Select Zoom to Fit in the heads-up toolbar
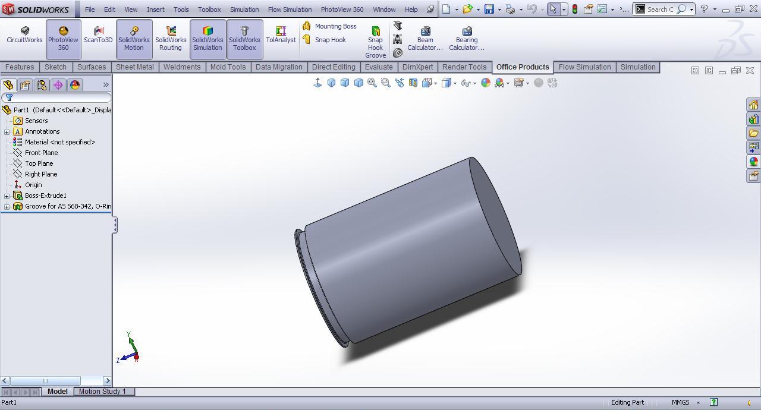Screen dimensions: 761x410 (372, 83)
